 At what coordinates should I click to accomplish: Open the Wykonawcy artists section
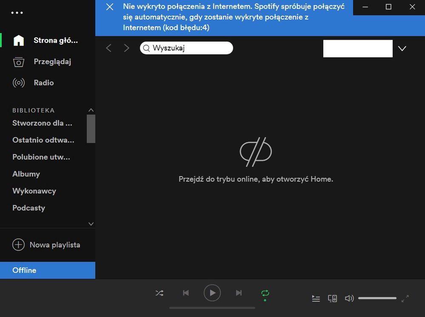(34, 191)
